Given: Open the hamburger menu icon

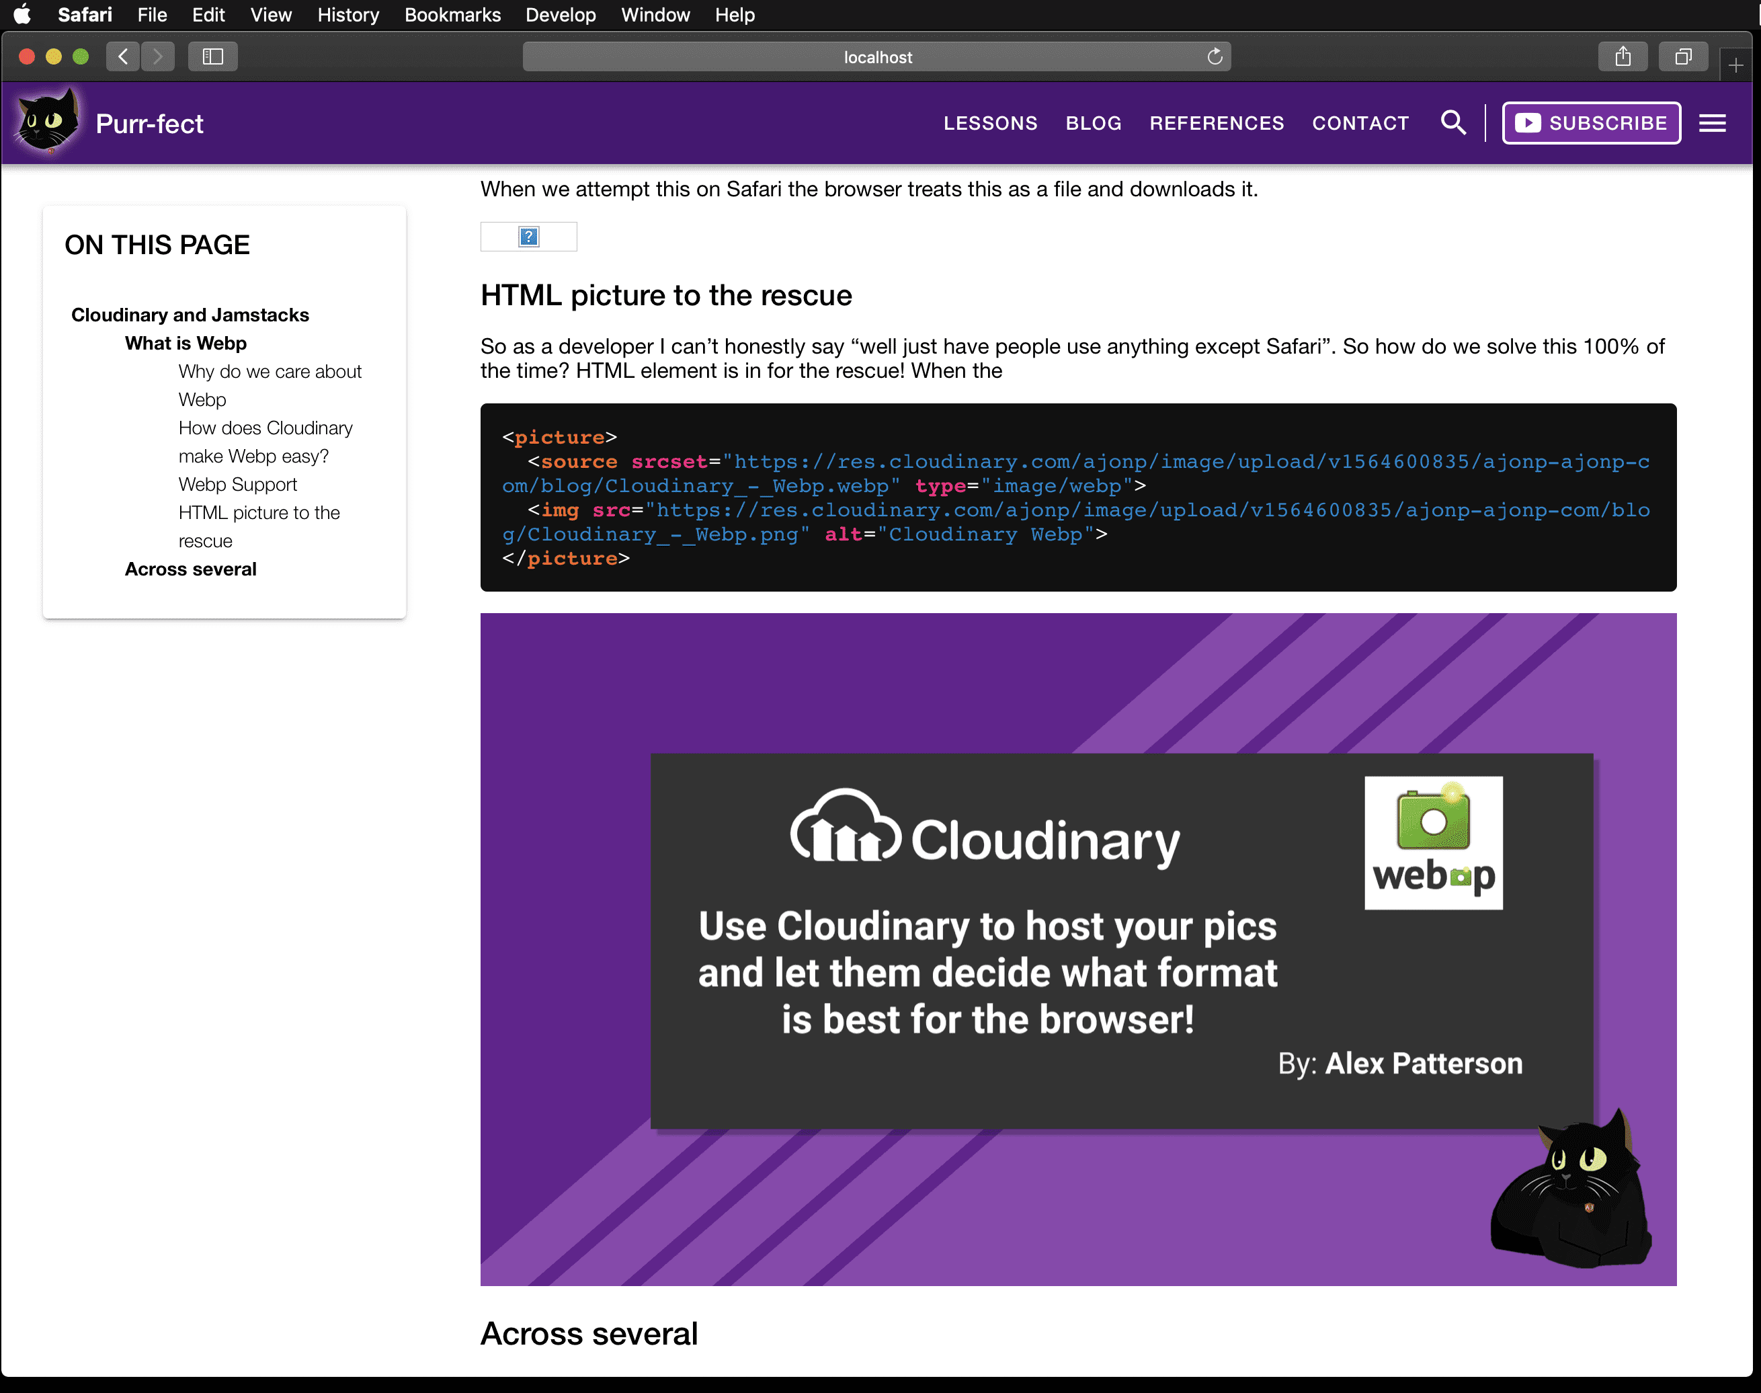Looking at the screenshot, I should point(1712,123).
